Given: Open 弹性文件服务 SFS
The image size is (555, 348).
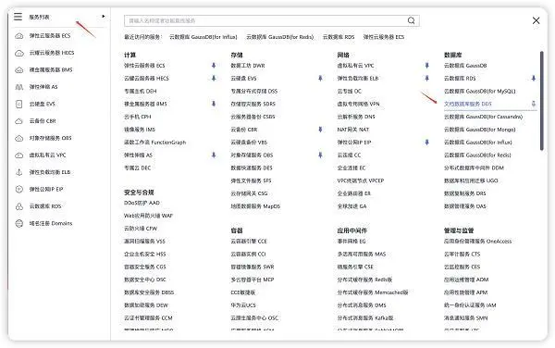Looking at the screenshot, I should (251, 180).
